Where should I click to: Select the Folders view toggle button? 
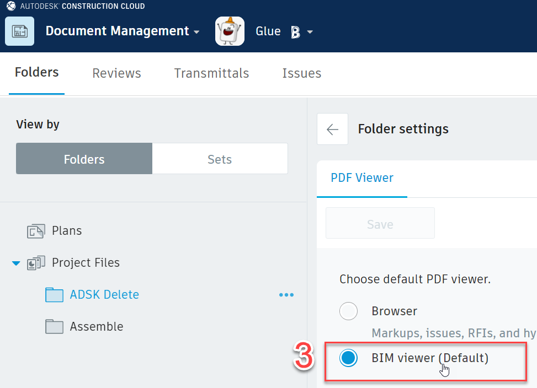(83, 158)
